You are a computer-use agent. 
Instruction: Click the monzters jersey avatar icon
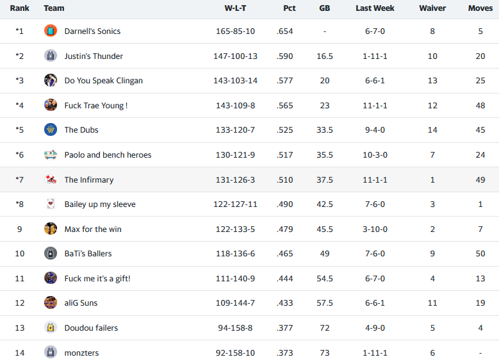tap(51, 352)
